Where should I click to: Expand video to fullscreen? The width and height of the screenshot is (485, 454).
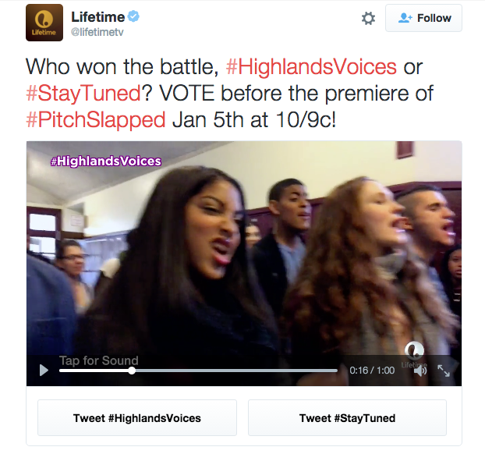[x=444, y=371]
